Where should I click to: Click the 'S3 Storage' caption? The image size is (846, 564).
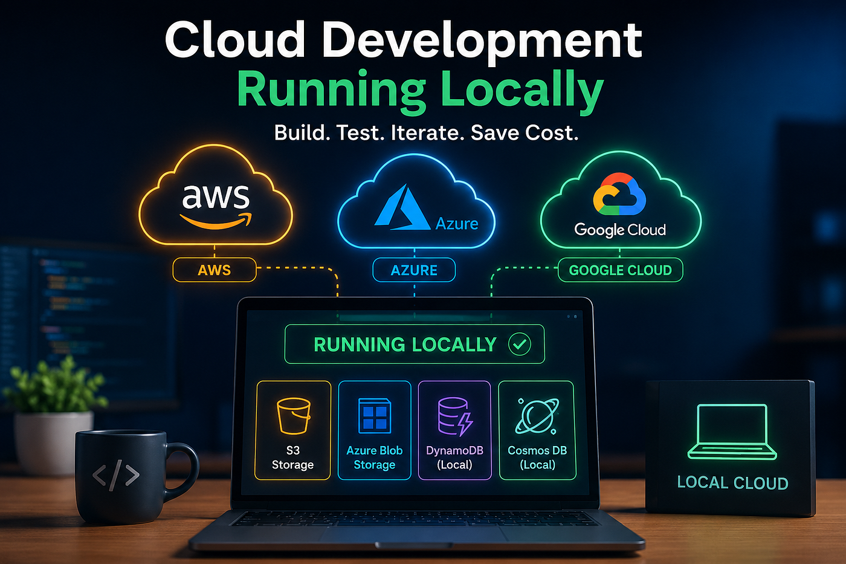tap(293, 458)
